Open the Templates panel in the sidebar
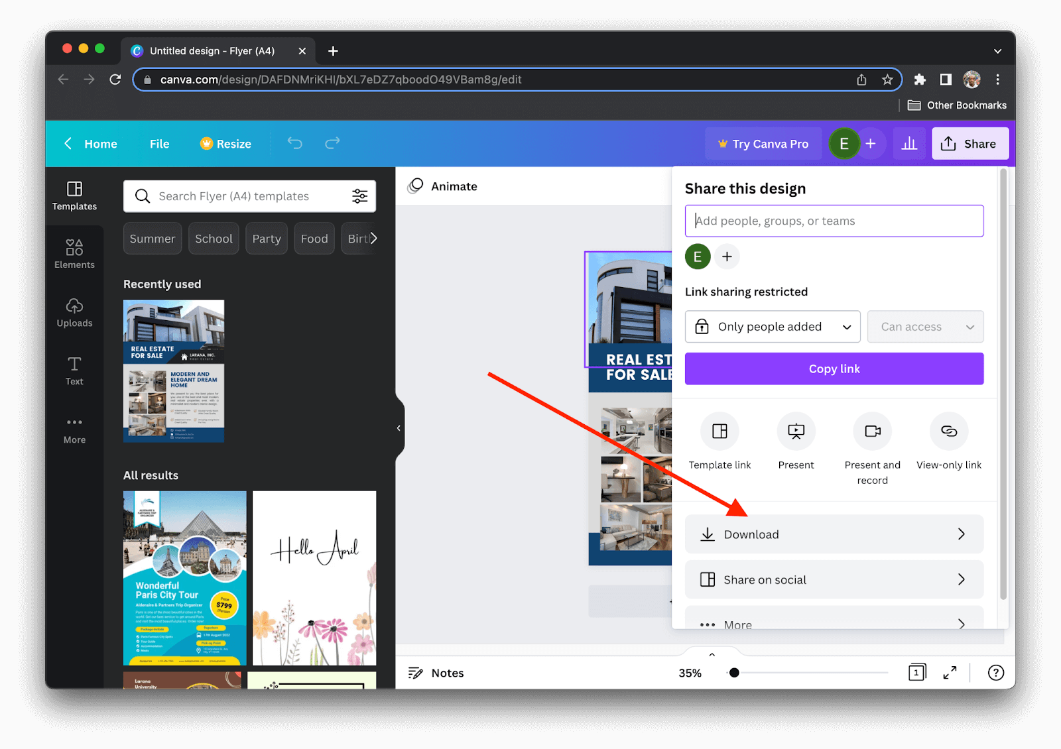 click(x=74, y=196)
